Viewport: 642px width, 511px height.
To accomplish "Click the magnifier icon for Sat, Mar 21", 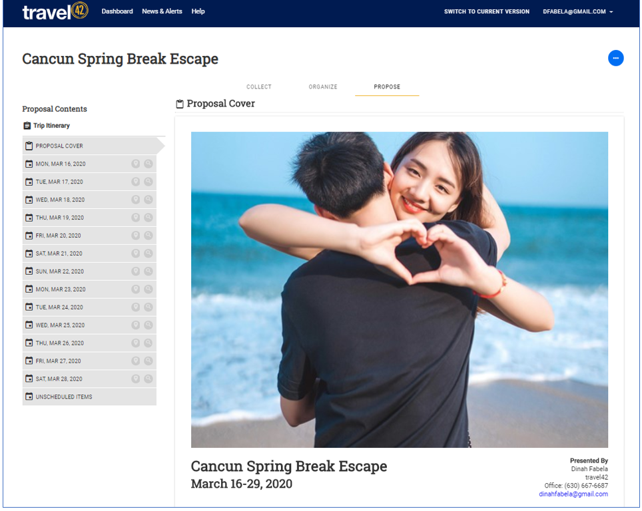I will (x=149, y=254).
